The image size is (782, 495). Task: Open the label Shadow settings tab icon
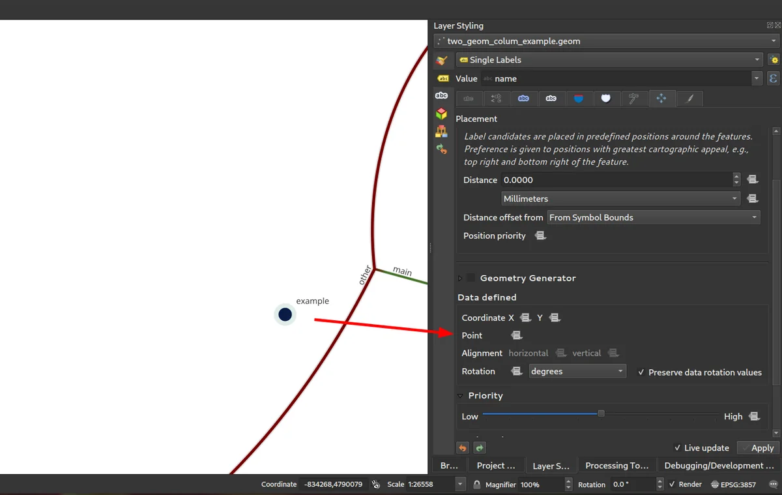[606, 98]
